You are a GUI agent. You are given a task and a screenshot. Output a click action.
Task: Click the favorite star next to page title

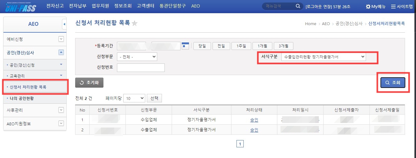click(x=135, y=23)
